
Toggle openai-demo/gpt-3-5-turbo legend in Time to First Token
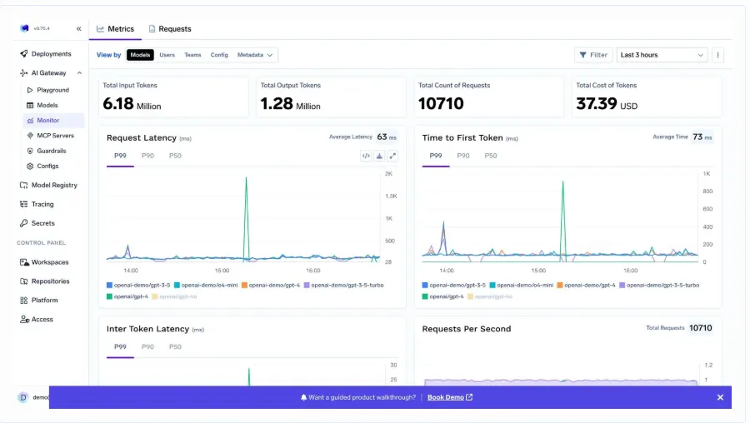660,286
